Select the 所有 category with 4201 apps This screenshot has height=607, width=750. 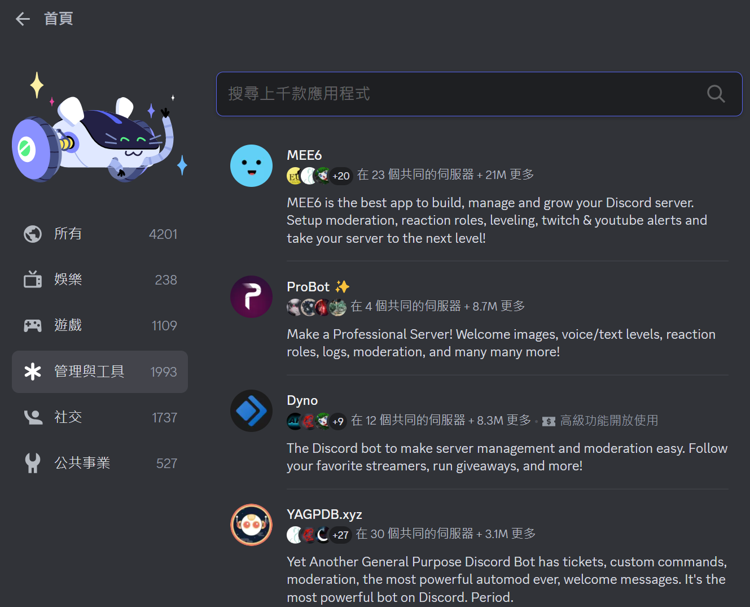[100, 234]
